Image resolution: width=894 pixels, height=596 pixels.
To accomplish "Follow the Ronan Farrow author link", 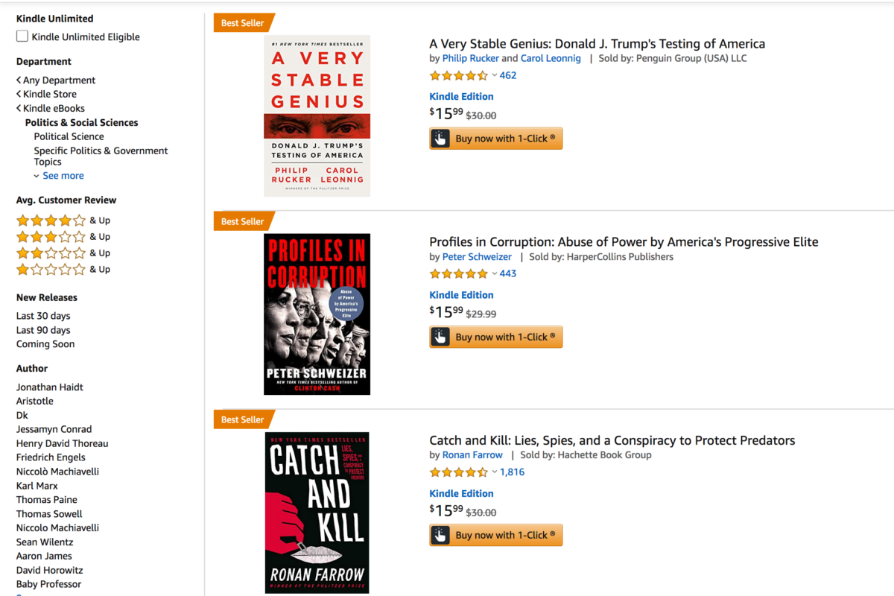I will pos(473,454).
